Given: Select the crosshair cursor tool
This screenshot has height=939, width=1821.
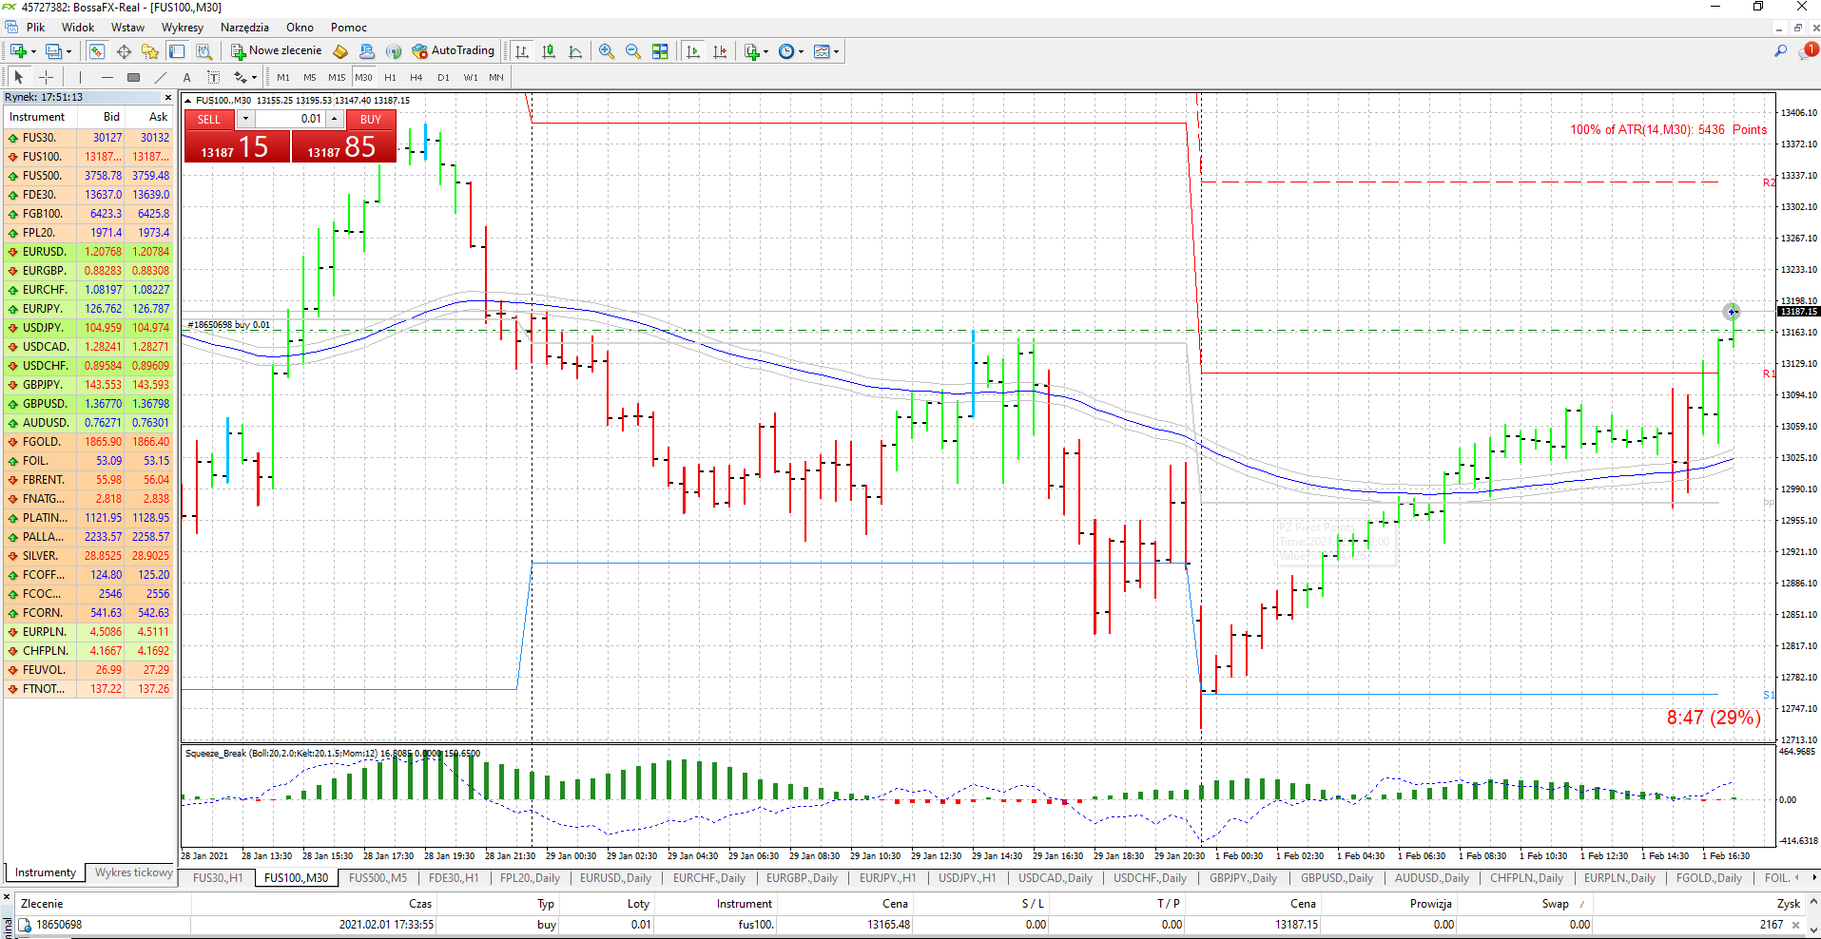Looking at the screenshot, I should (x=46, y=77).
